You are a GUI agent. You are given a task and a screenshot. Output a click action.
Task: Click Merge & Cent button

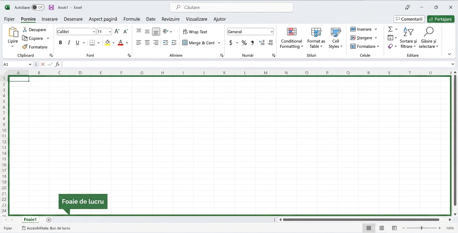(198, 43)
